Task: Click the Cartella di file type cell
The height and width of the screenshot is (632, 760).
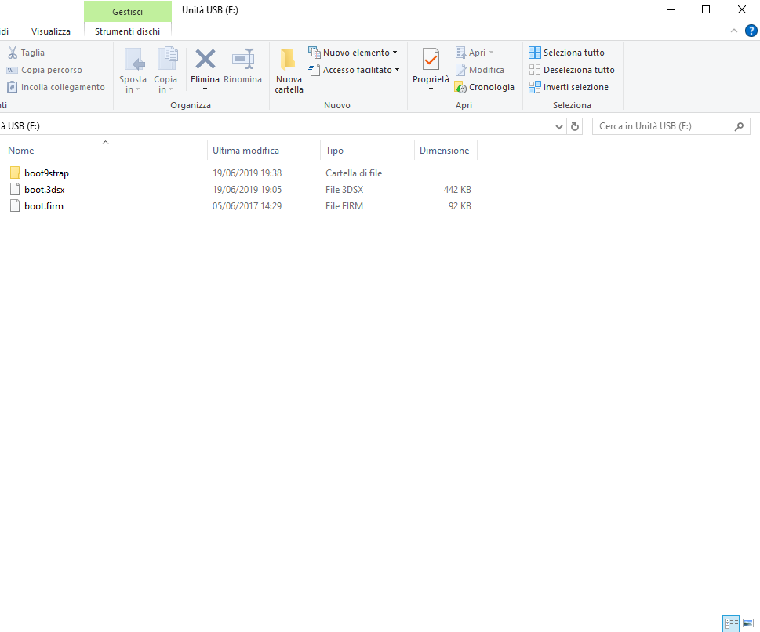Action: (x=354, y=173)
